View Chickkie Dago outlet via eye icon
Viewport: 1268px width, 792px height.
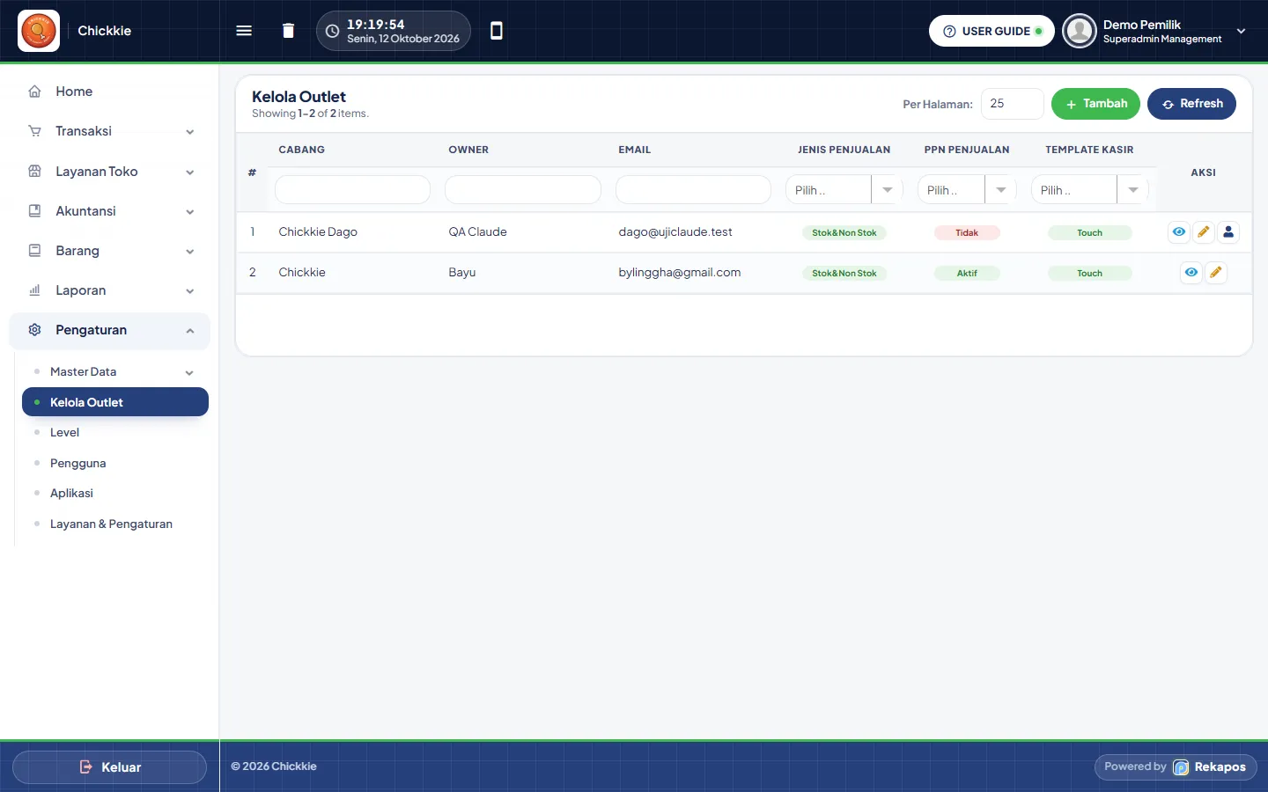coord(1179,232)
